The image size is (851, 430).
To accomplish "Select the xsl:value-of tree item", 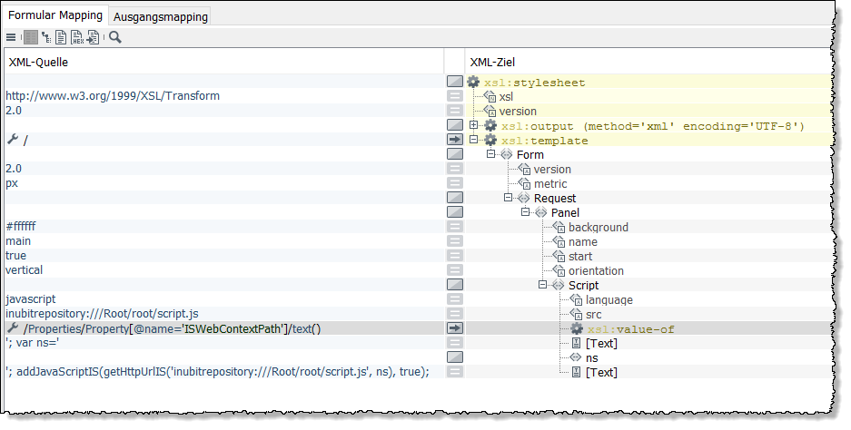I will coord(630,329).
